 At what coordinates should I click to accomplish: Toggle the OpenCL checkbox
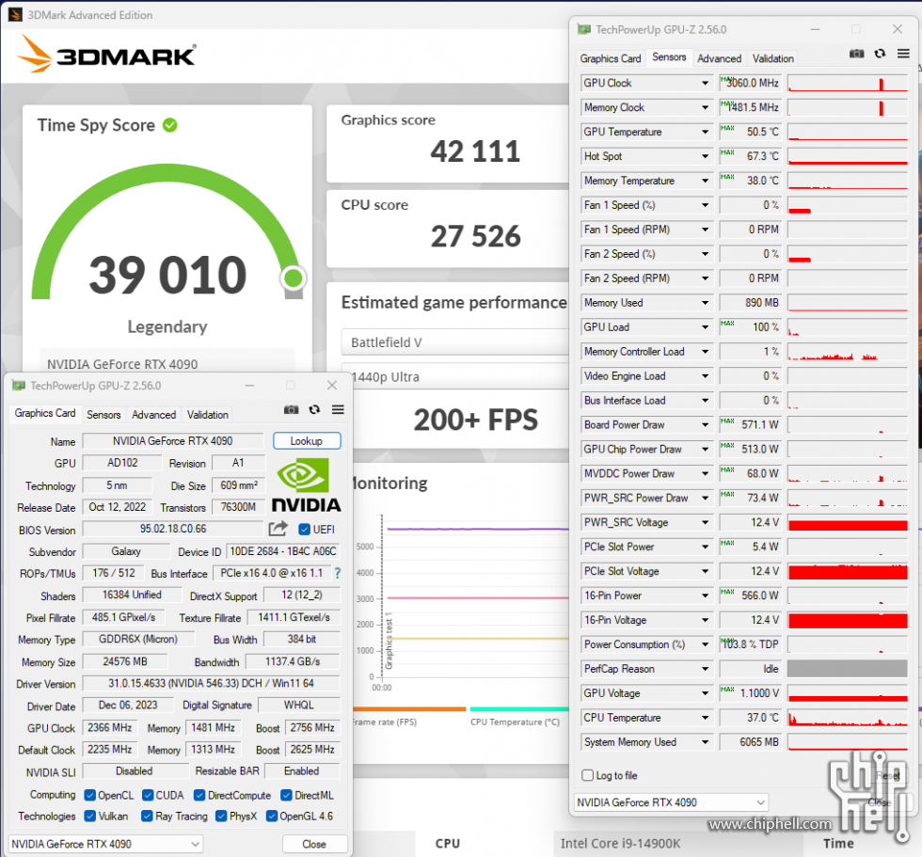90,795
